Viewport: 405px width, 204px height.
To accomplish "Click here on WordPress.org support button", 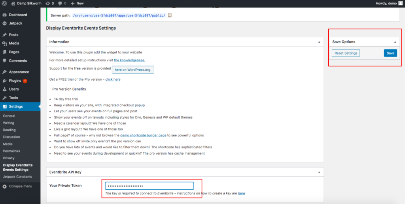I will click(x=133, y=70).
